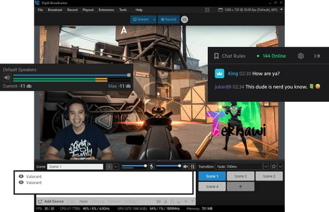Adjust the Default Speakers blue volume slider
Image resolution: width=329 pixels, height=212 pixels.
tap(71, 75)
